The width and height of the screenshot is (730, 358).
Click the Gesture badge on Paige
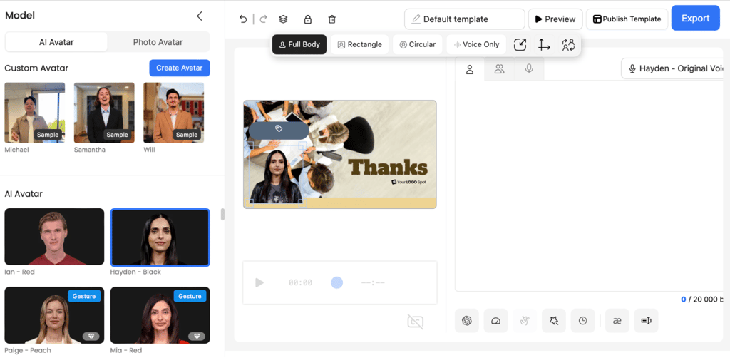coord(84,296)
